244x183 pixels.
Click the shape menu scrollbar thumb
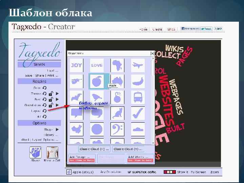[x=153, y=68]
